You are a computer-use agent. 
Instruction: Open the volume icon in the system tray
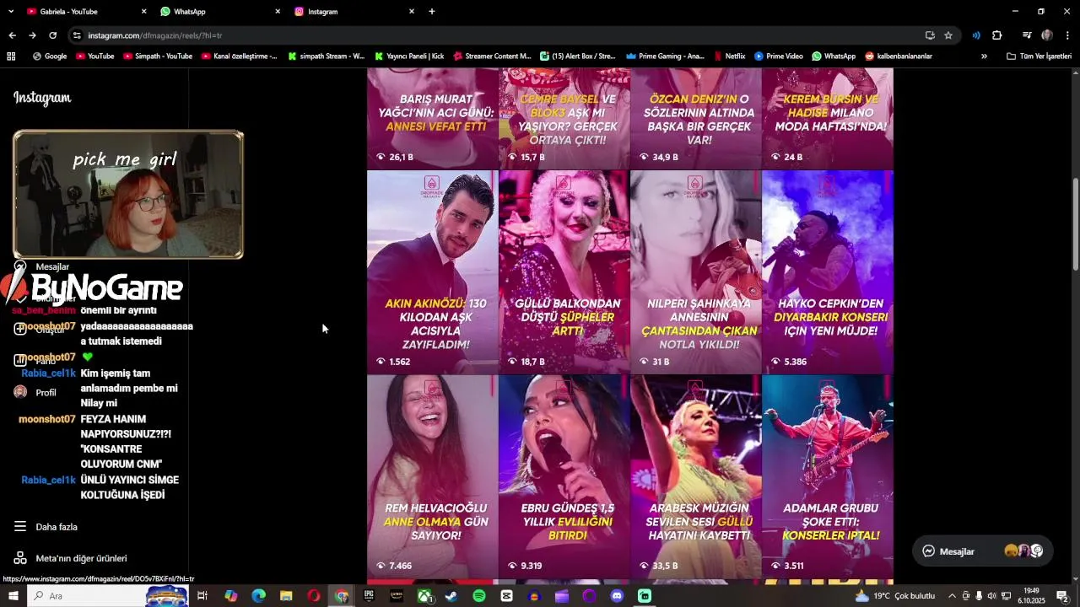coord(992,596)
